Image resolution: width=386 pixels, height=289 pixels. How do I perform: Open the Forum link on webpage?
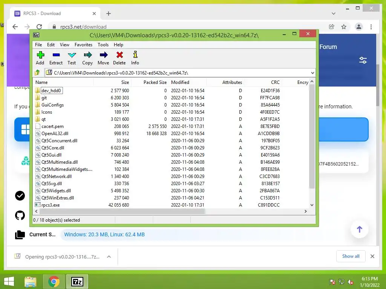(328, 47)
